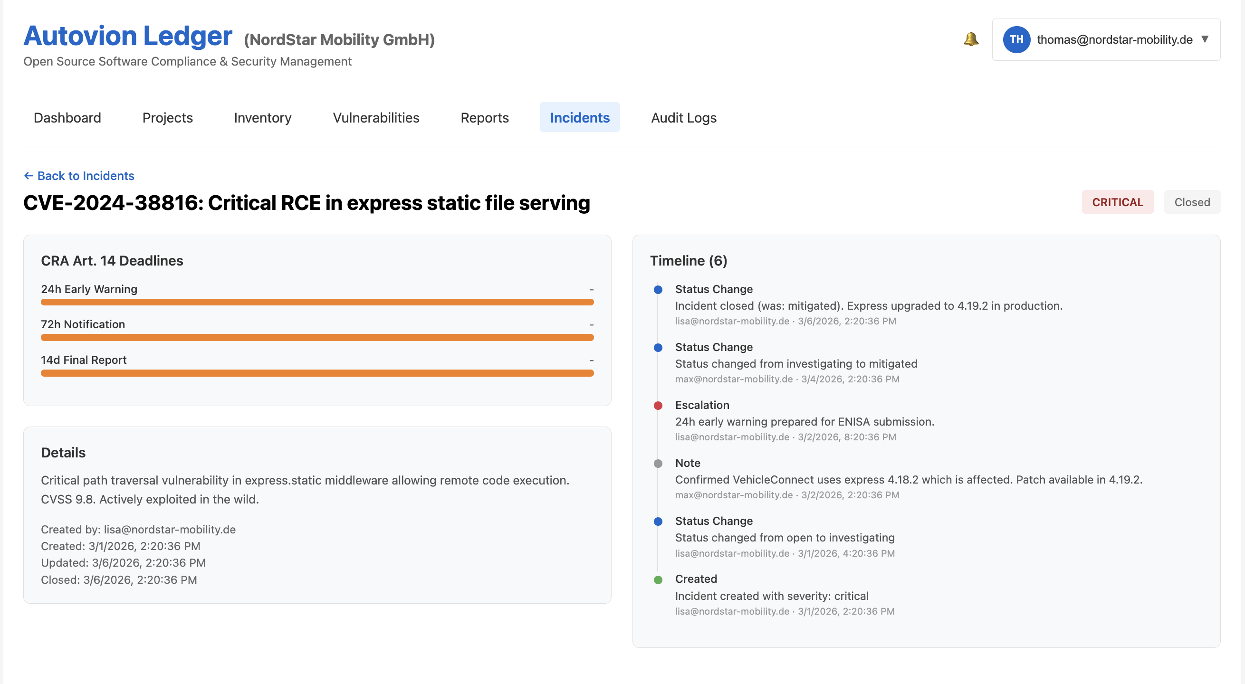Screen dimensions: 1245x684
Task: Click the blue dot beside mitigated status change
Action: click(x=657, y=347)
